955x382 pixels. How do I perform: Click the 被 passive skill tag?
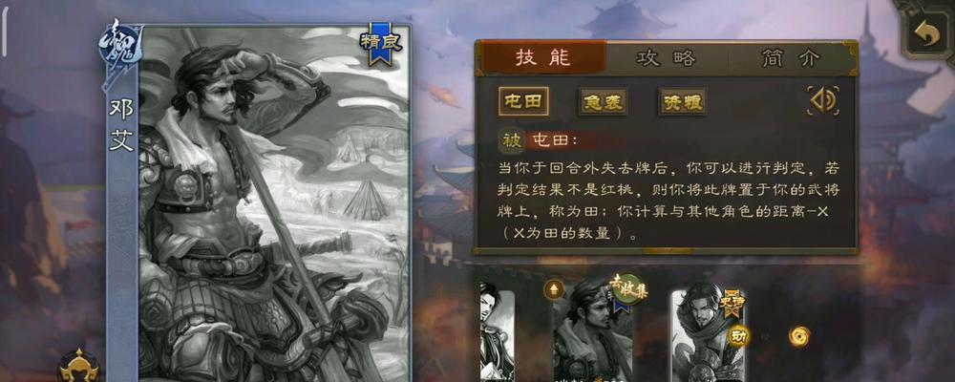click(512, 141)
